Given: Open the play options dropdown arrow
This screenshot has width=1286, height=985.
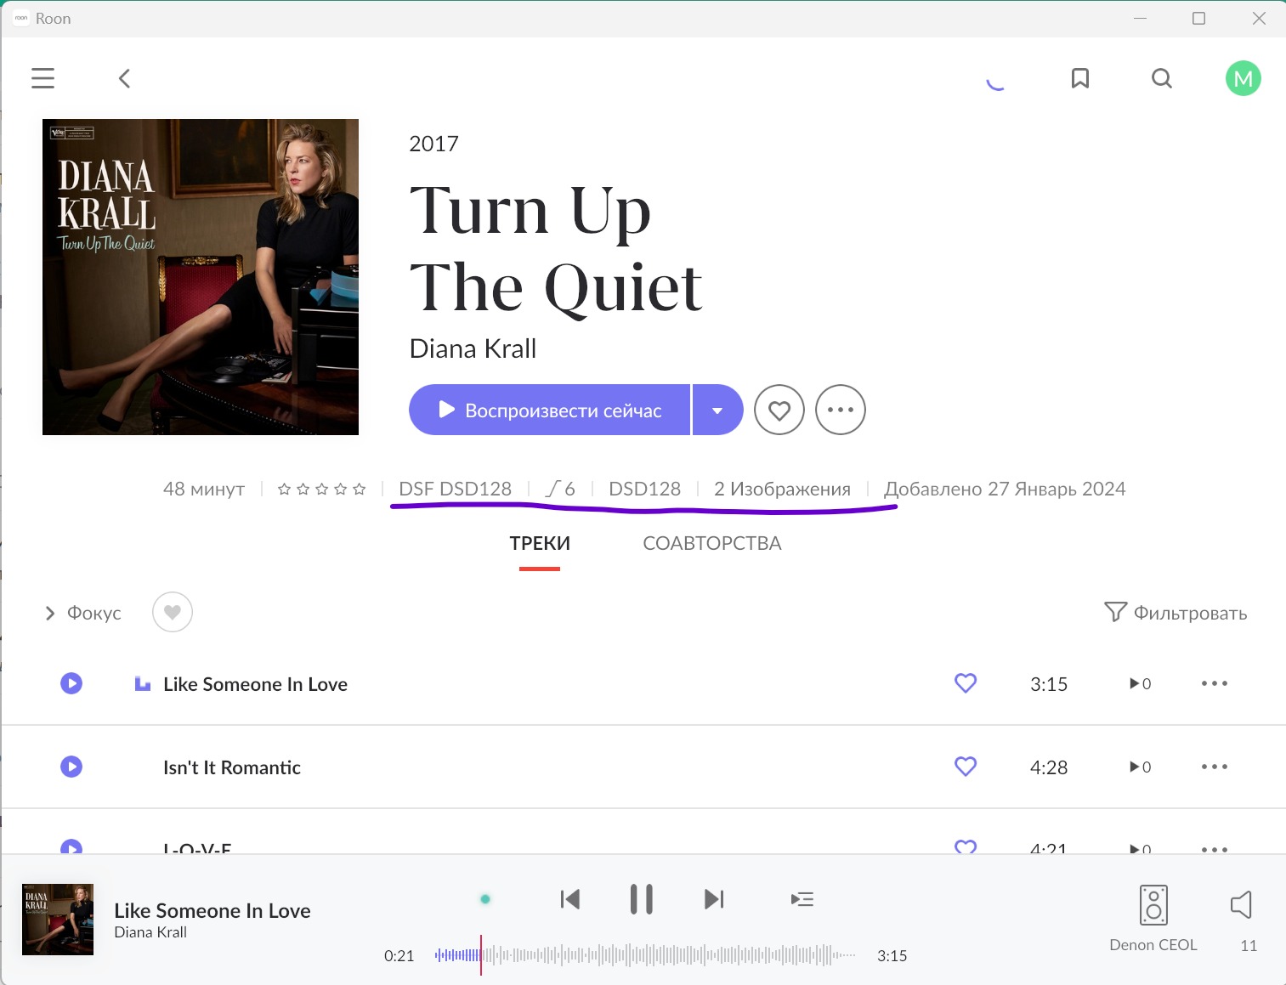Looking at the screenshot, I should 717,410.
